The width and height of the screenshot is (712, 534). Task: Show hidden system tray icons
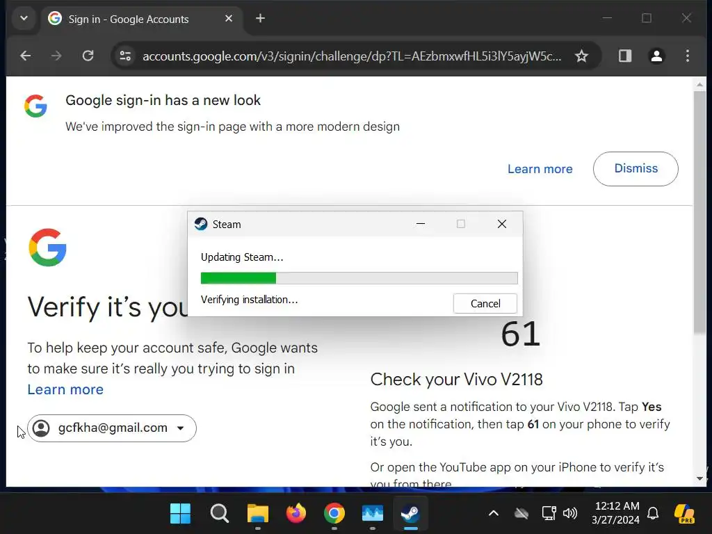tap(494, 514)
